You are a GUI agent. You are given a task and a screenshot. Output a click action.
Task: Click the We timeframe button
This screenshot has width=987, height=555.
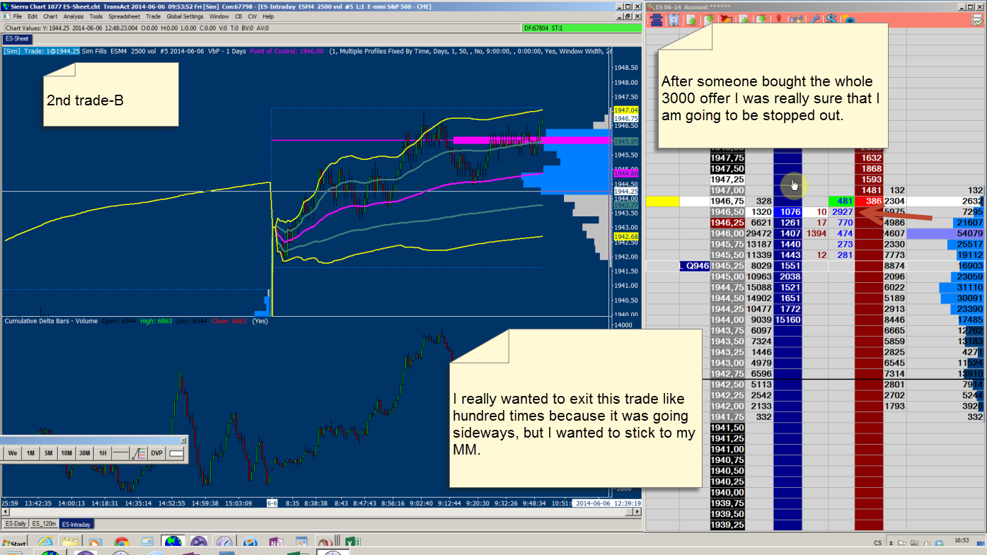click(13, 453)
